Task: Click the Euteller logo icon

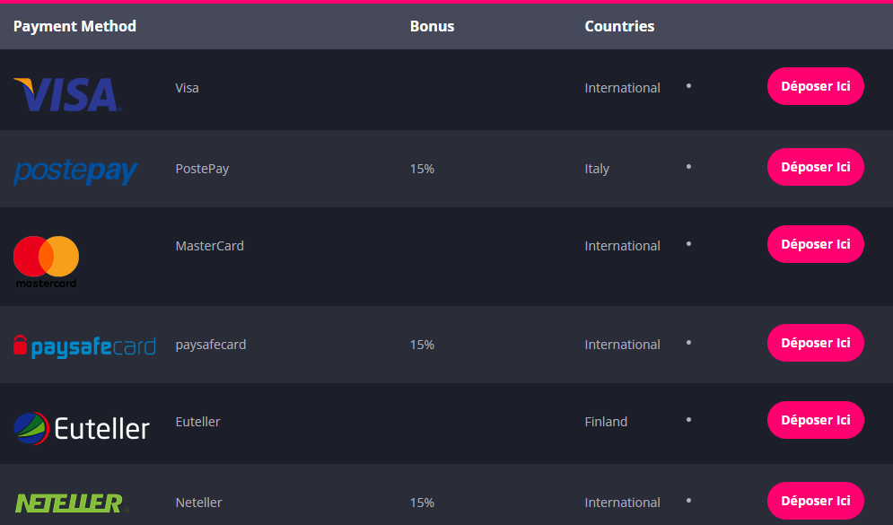Action: pos(82,428)
